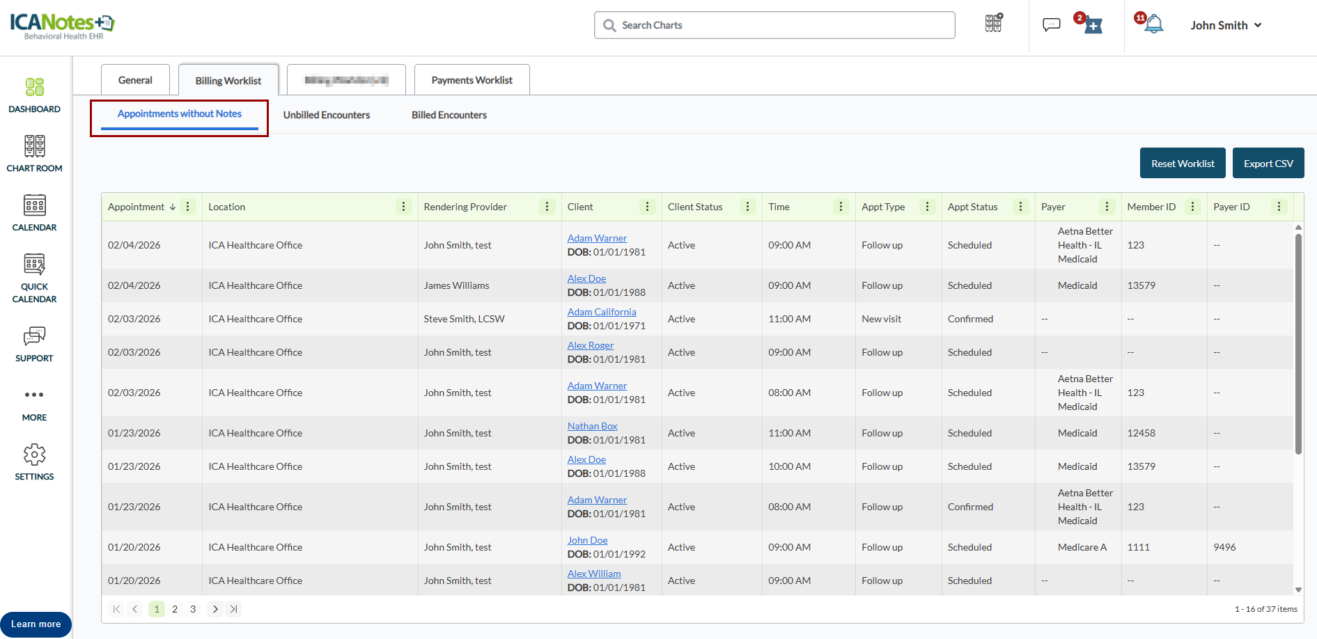The height and width of the screenshot is (639, 1317).
Task: Select the Unbilled Encounters sub-tab
Action: tap(326, 115)
